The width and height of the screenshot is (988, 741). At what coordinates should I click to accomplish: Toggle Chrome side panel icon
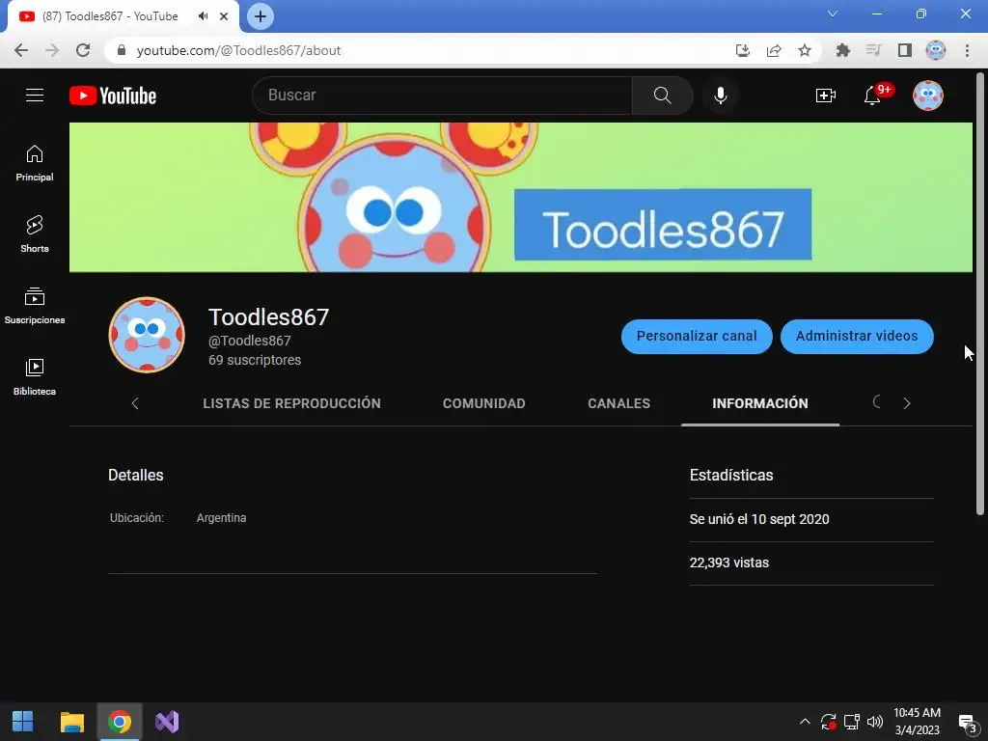[x=904, y=50]
